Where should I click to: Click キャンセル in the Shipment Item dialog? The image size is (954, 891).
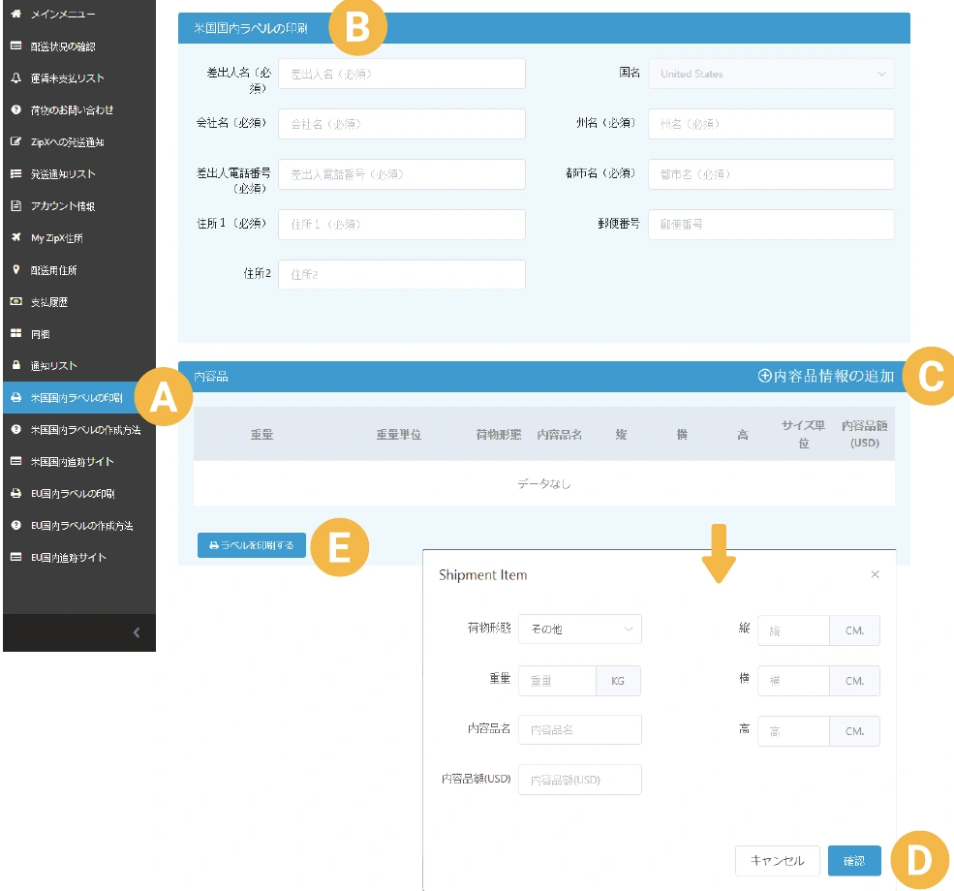777,861
